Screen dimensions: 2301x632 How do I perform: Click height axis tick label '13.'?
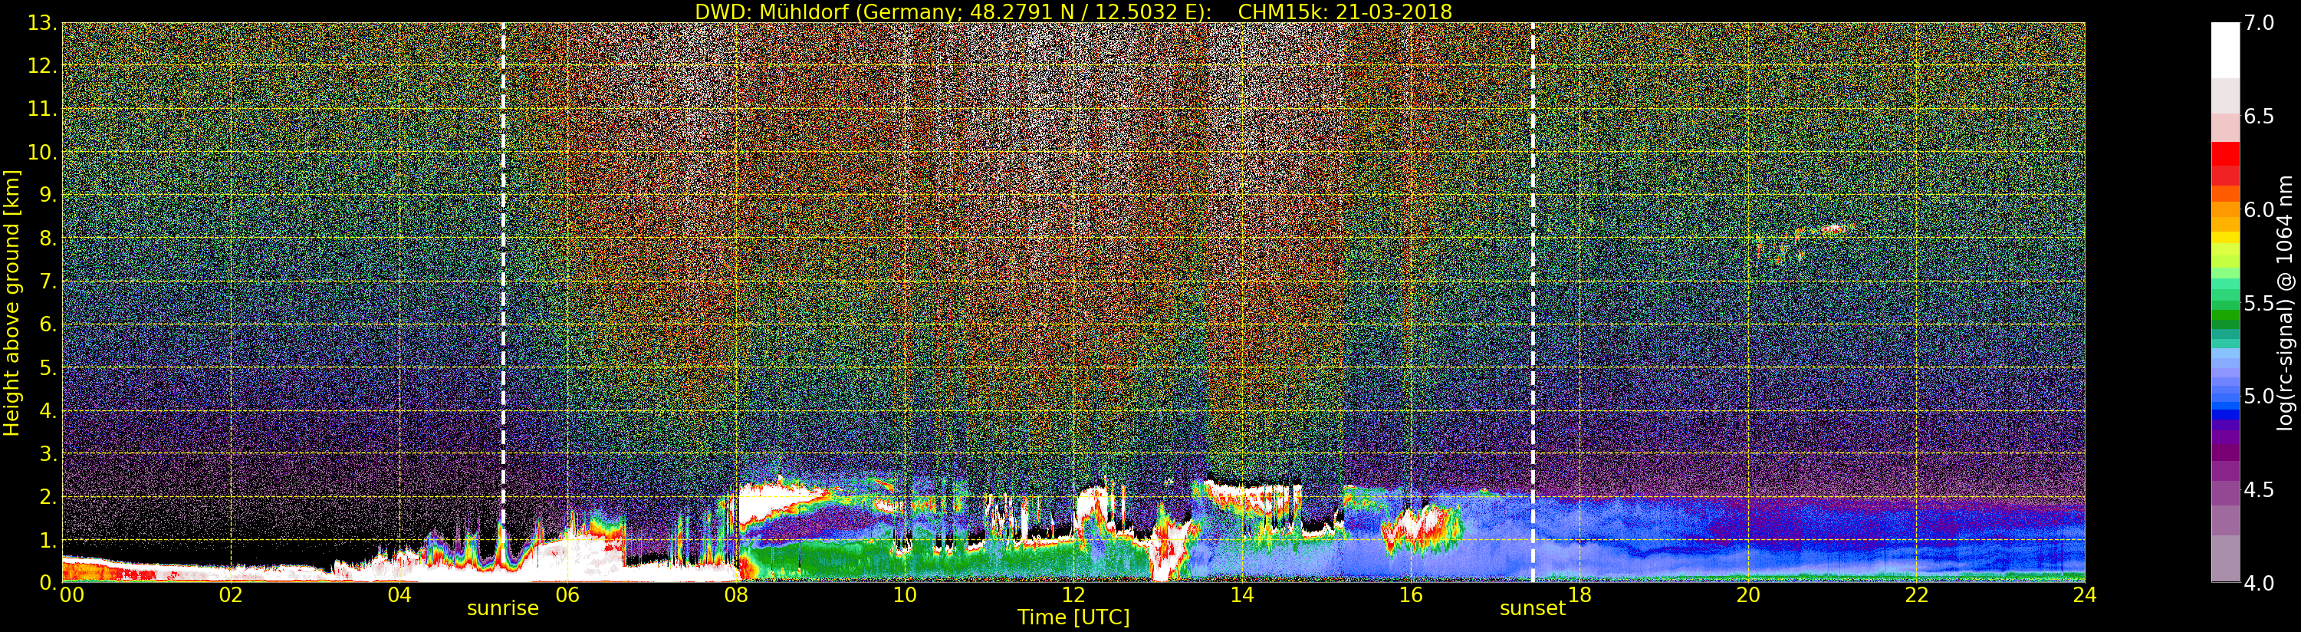click(x=43, y=23)
